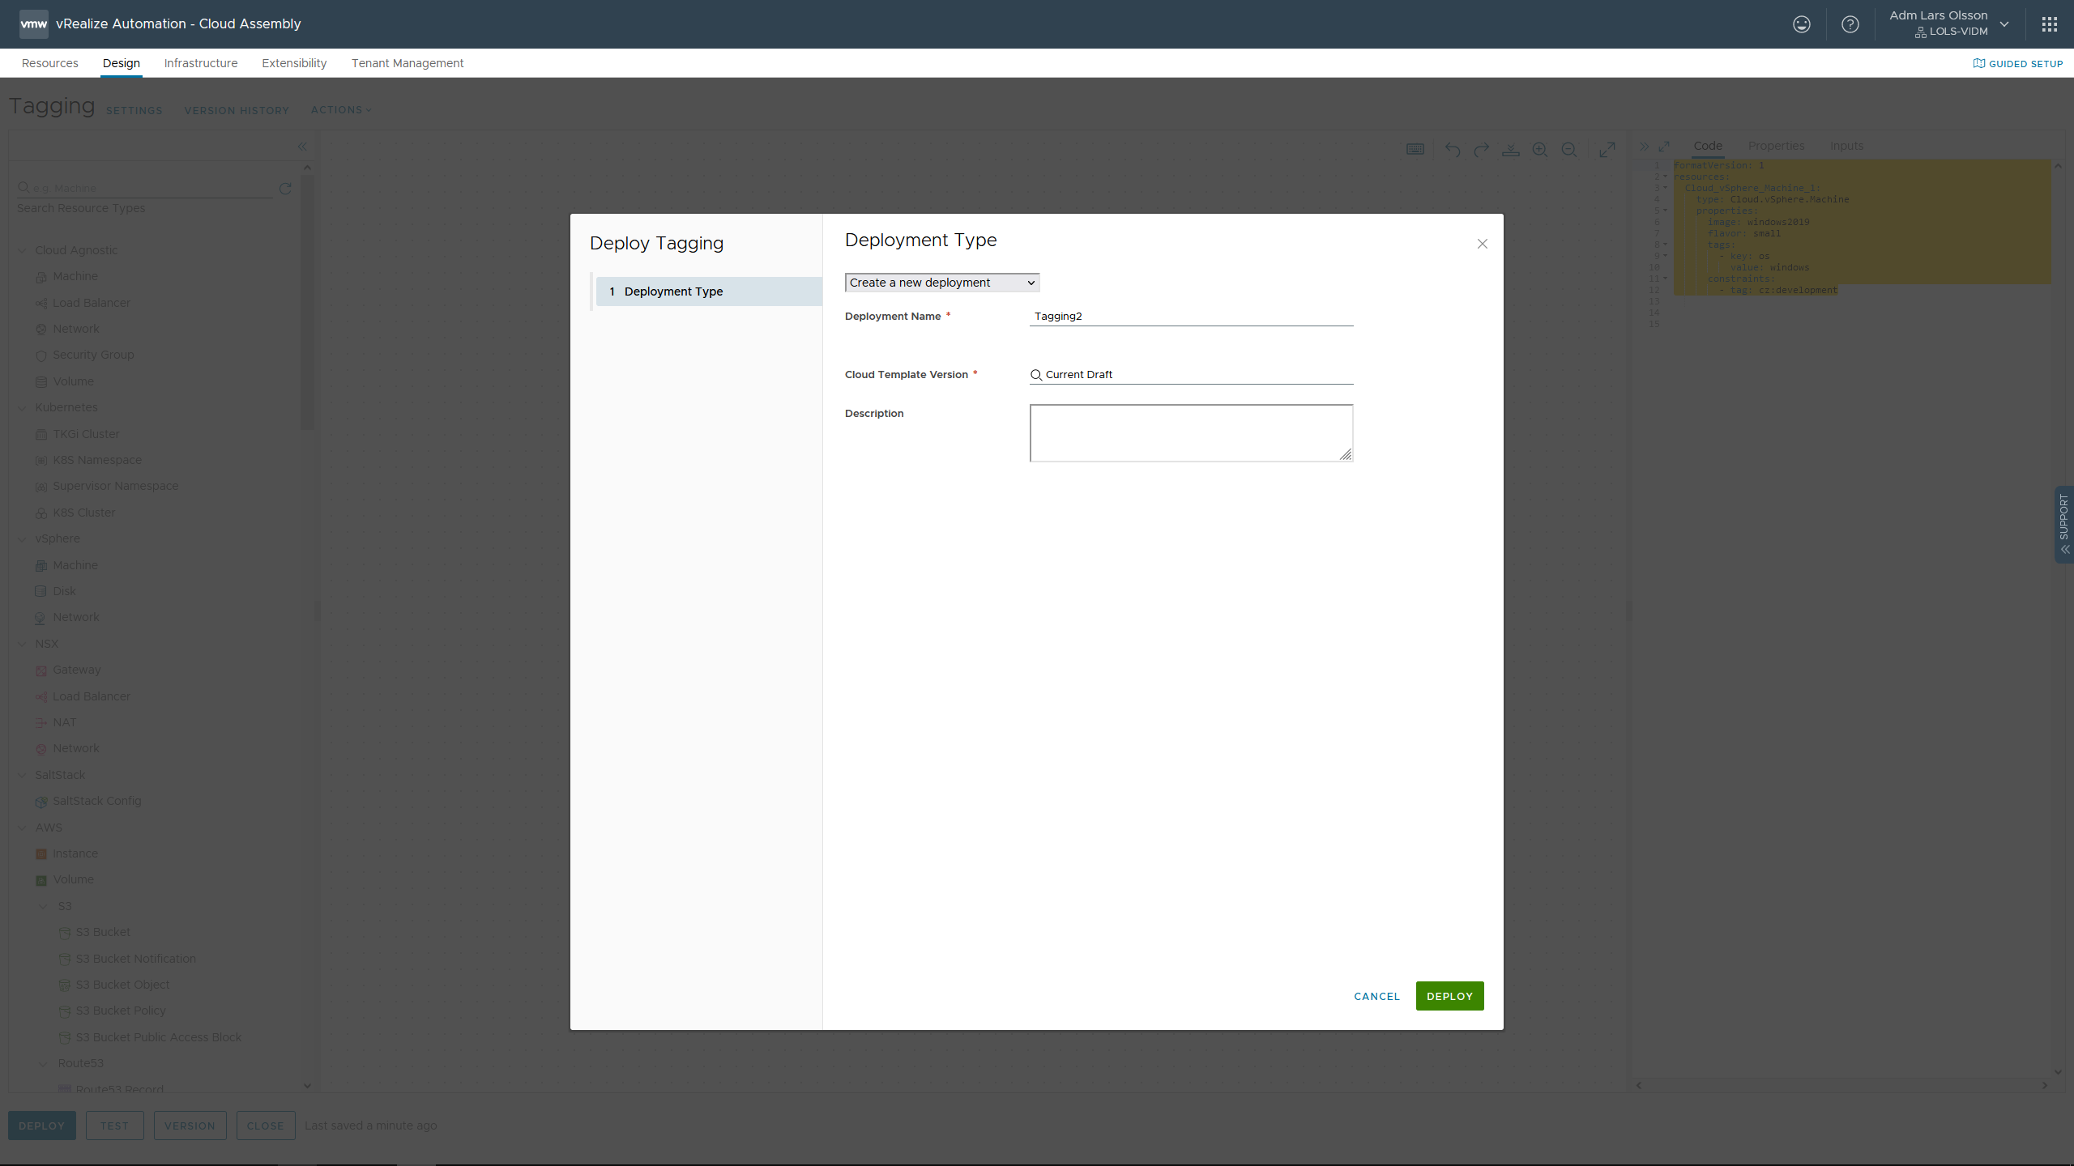2074x1166 pixels.
Task: Collapse the SaltStack tree group
Action: point(23,775)
